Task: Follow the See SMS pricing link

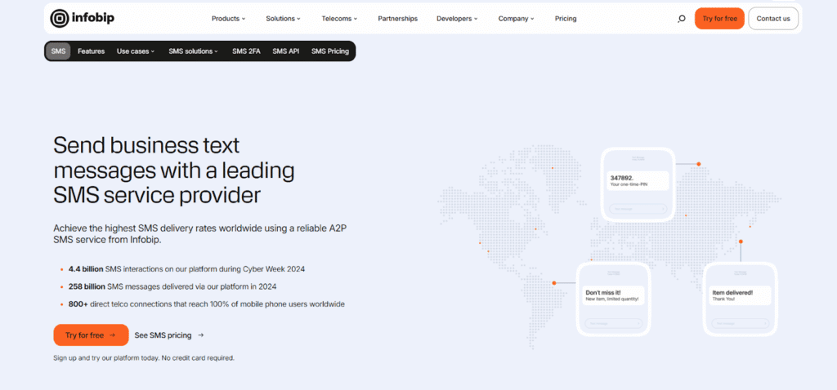Action: (168, 335)
